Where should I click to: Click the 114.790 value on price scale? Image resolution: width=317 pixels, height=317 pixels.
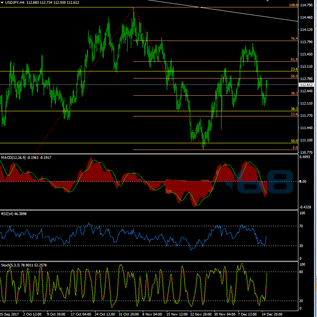click(x=306, y=5)
